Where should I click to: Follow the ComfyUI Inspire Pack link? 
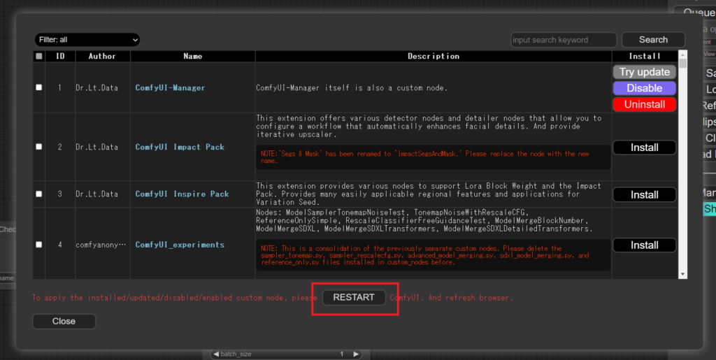tap(182, 194)
